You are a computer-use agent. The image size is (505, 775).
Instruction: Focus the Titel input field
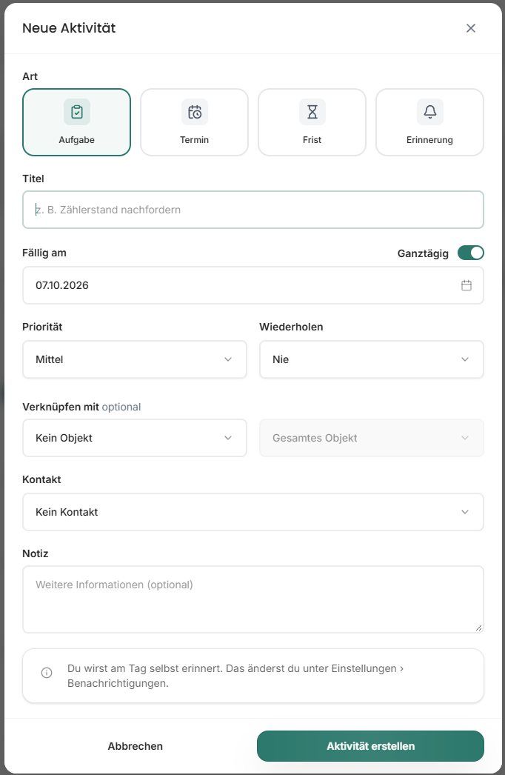pyautogui.click(x=253, y=210)
